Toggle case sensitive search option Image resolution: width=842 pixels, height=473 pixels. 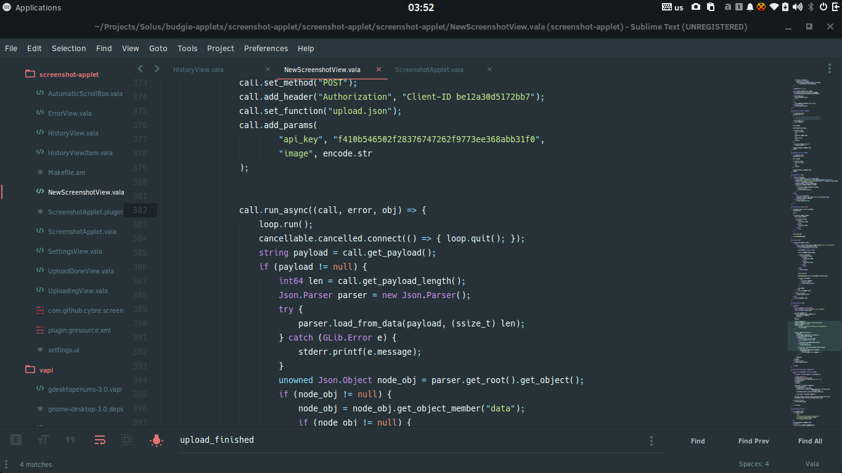[43, 440]
